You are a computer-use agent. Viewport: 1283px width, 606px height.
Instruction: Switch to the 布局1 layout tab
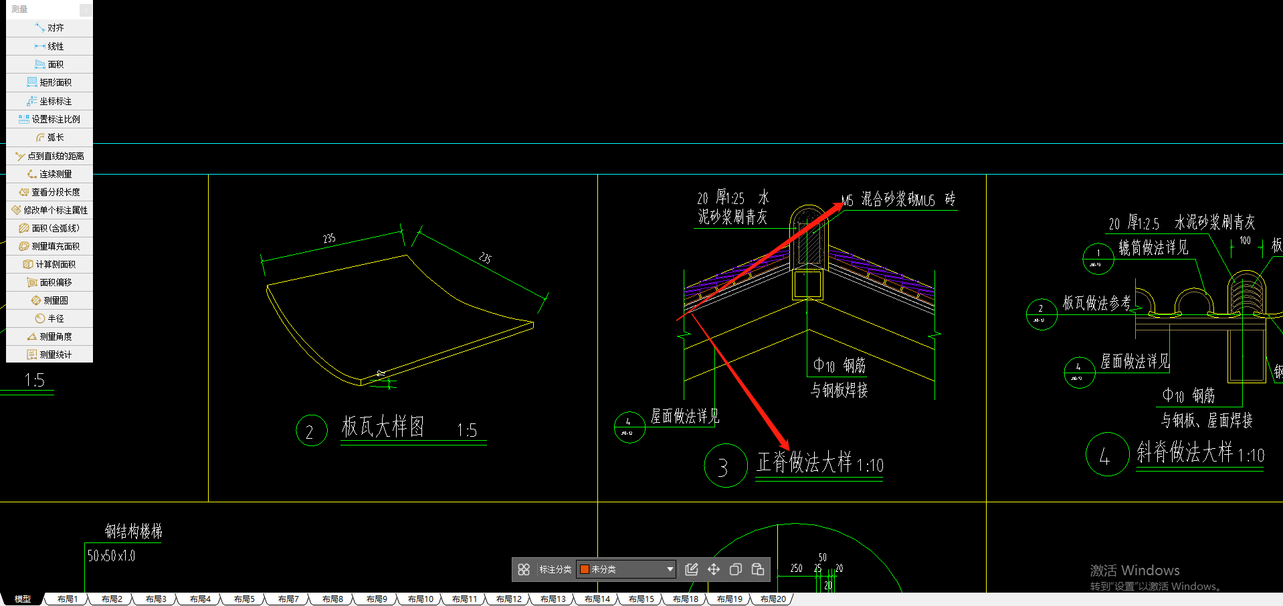click(68, 599)
